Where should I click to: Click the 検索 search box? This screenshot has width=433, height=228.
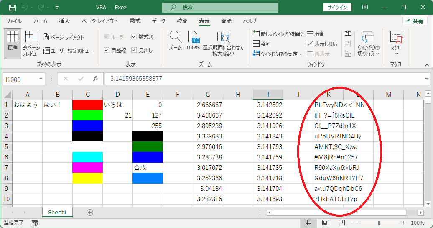220,8
